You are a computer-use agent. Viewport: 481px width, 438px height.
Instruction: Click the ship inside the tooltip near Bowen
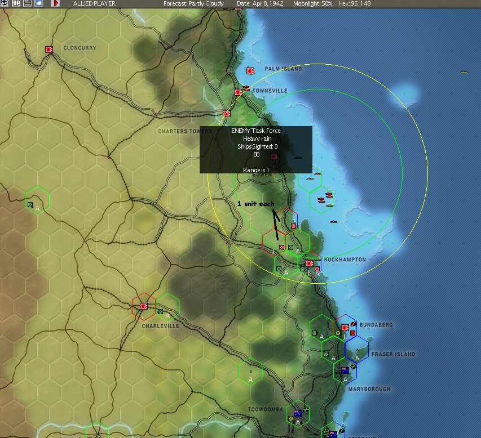(298, 158)
